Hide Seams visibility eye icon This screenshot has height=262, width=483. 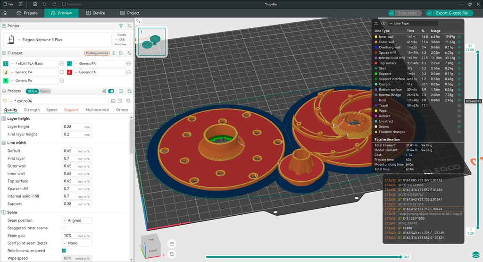[x=459, y=127]
